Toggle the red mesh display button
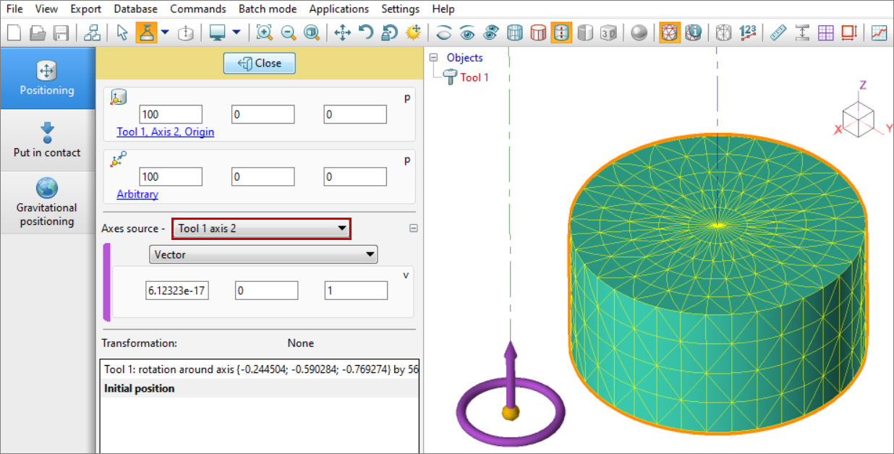Image resolution: width=894 pixels, height=454 pixels. [670, 33]
